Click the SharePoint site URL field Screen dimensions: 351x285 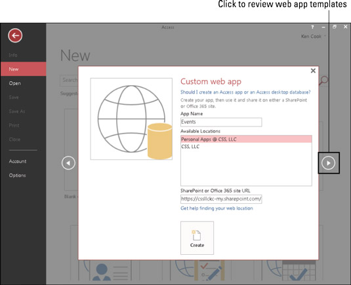221,199
